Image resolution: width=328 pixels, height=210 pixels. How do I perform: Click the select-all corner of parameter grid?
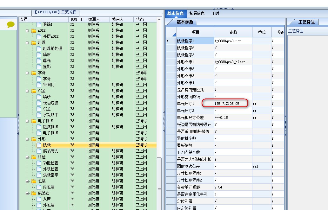[171, 32]
